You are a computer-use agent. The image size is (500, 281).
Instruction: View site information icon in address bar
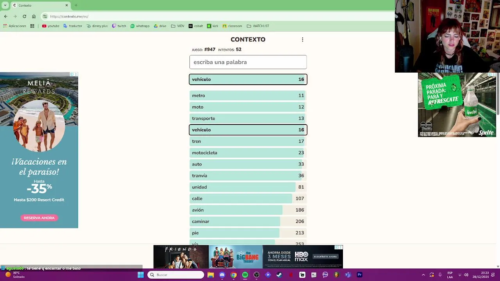click(x=45, y=16)
